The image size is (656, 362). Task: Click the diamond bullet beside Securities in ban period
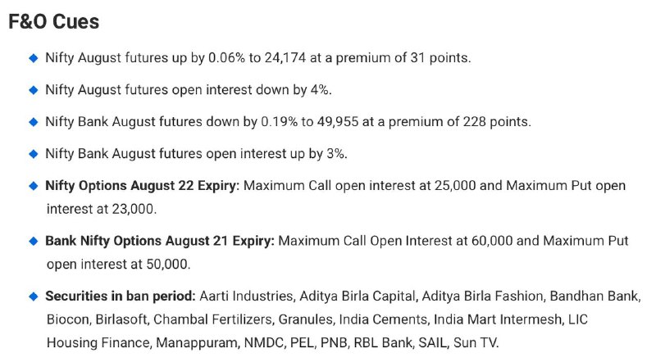[x=34, y=296]
